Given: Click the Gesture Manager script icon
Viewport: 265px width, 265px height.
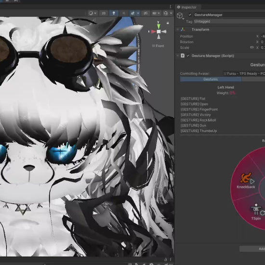Looking at the screenshot, I should click(x=183, y=55).
